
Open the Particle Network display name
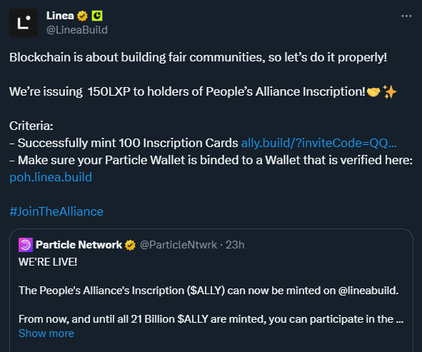click(79, 245)
